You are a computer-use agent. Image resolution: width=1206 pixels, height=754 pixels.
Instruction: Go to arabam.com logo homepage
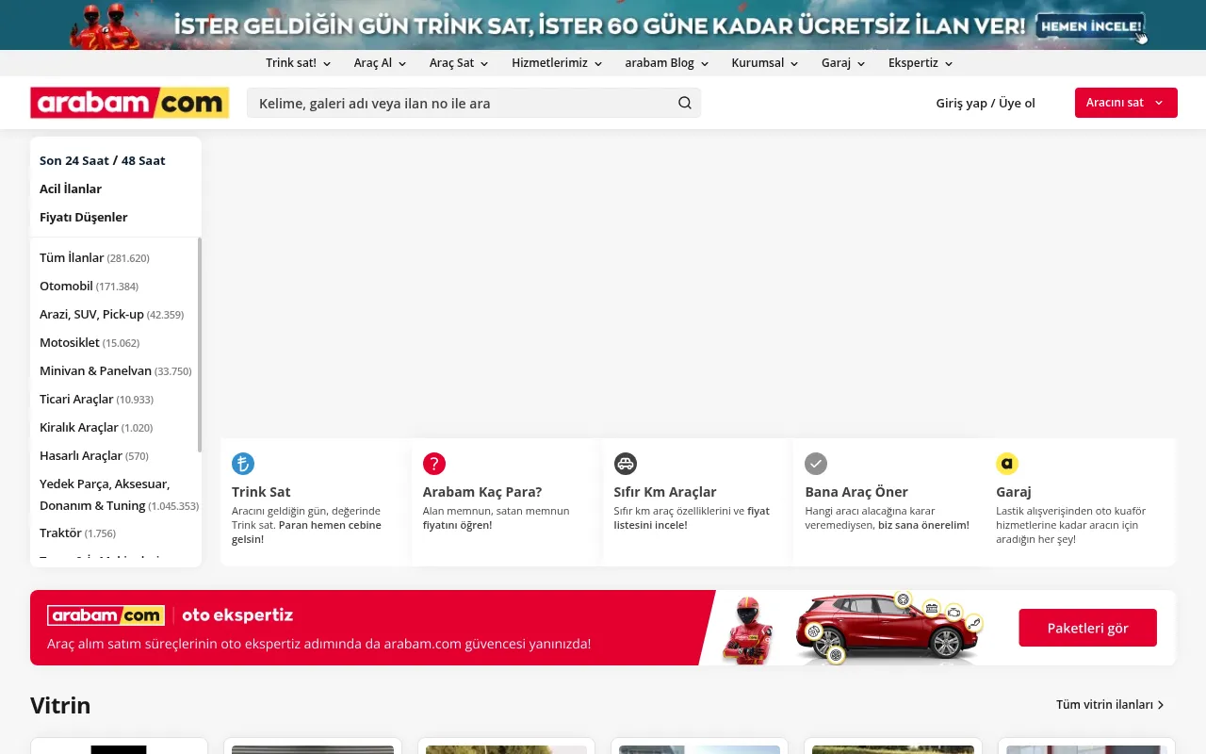[x=129, y=103]
